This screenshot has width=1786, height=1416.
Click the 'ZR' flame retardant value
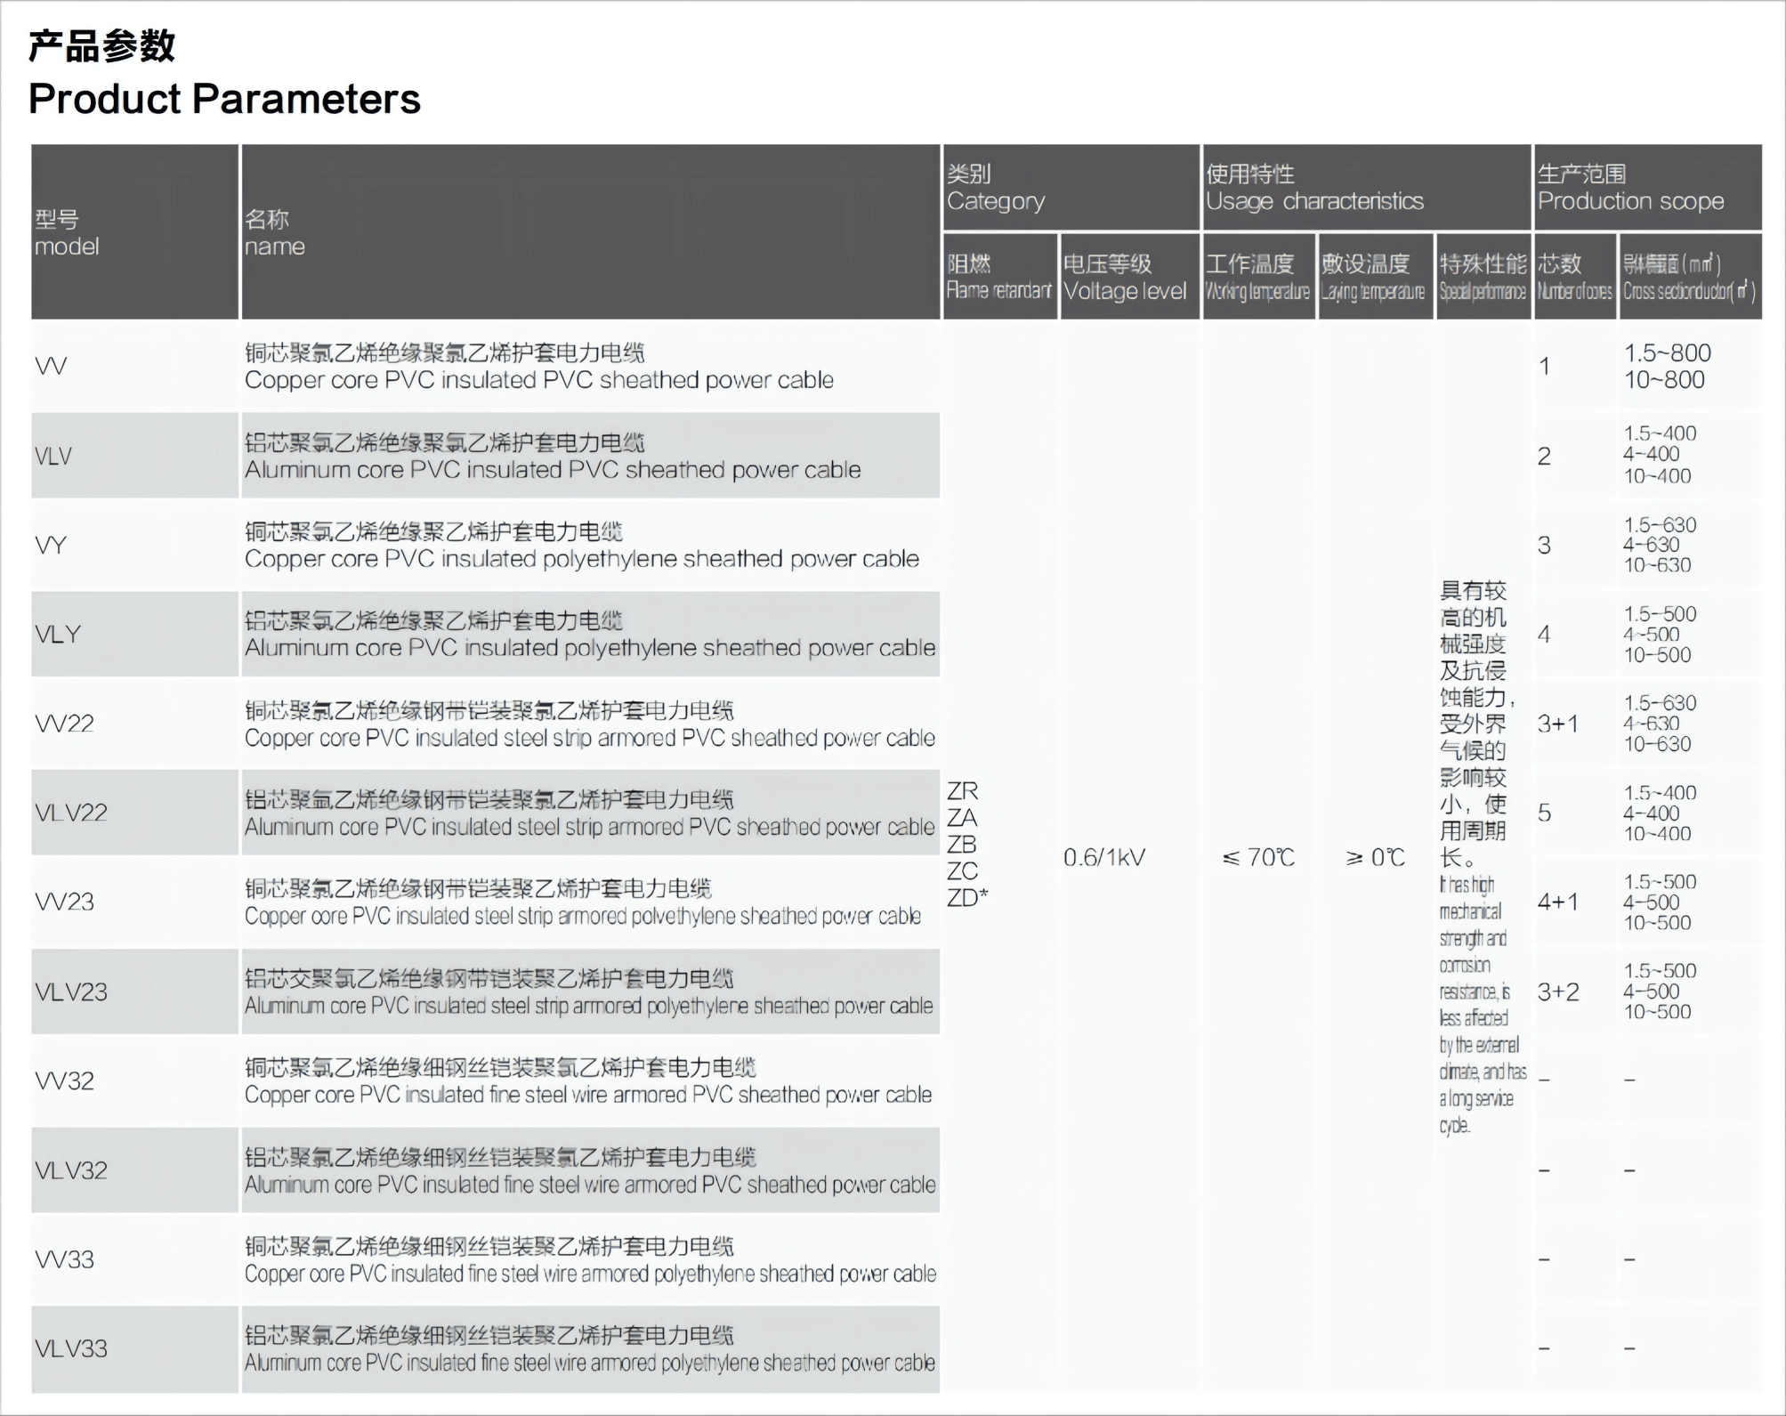(x=962, y=790)
